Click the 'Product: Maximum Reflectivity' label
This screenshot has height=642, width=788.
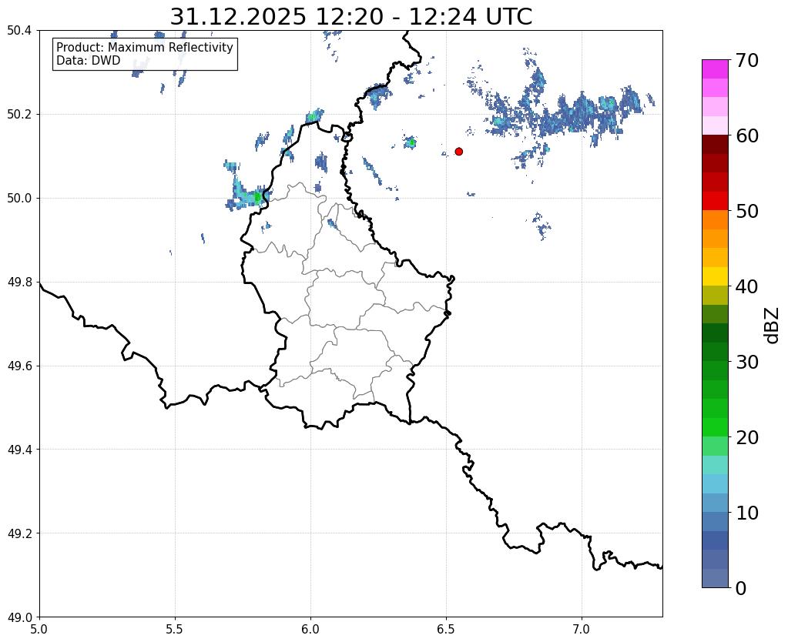coord(145,47)
